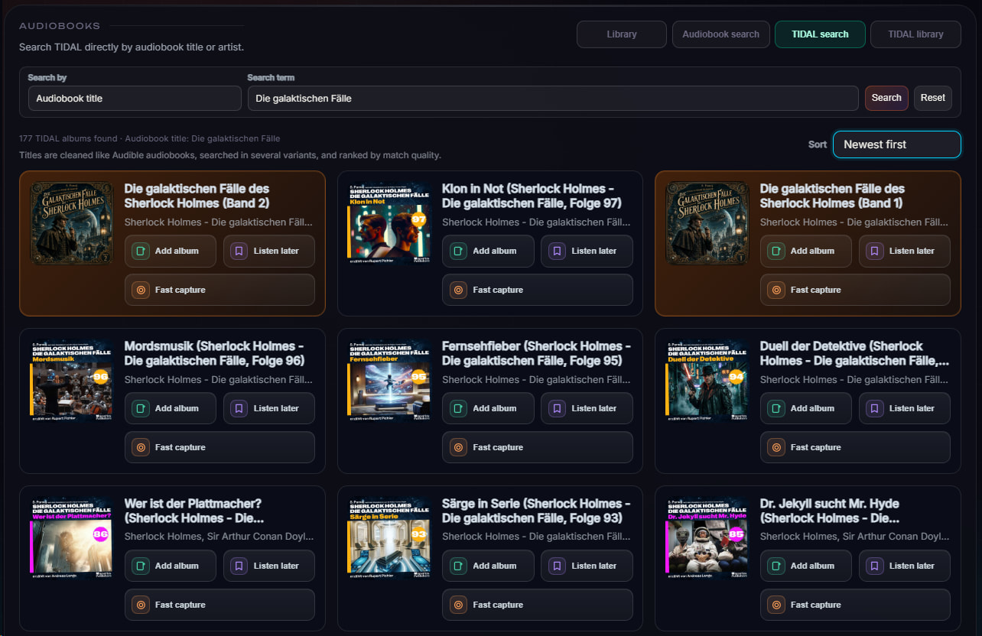Click the "Dr. Jekyll sucht Mr. Hyde" title text
This screenshot has height=636, width=982.
[830, 511]
